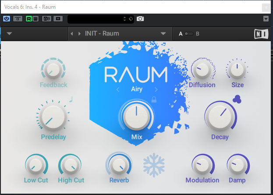Image resolution: width=273 pixels, height=195 pixels.
Task: Click the bypass routing button beside power
Action: coord(18,19)
